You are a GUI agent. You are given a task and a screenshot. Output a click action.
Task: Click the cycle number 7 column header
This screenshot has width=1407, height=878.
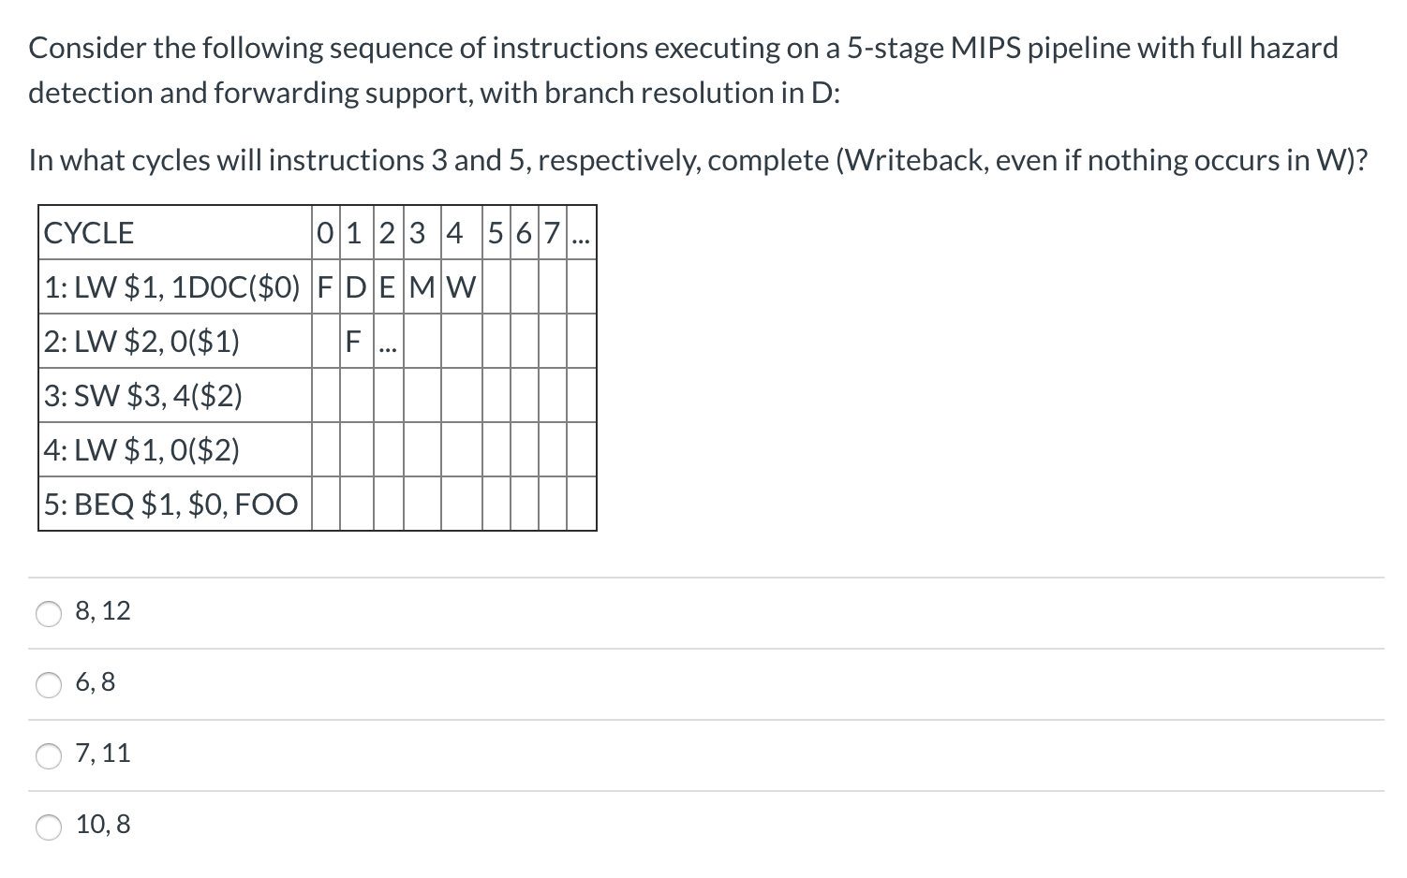click(x=553, y=233)
